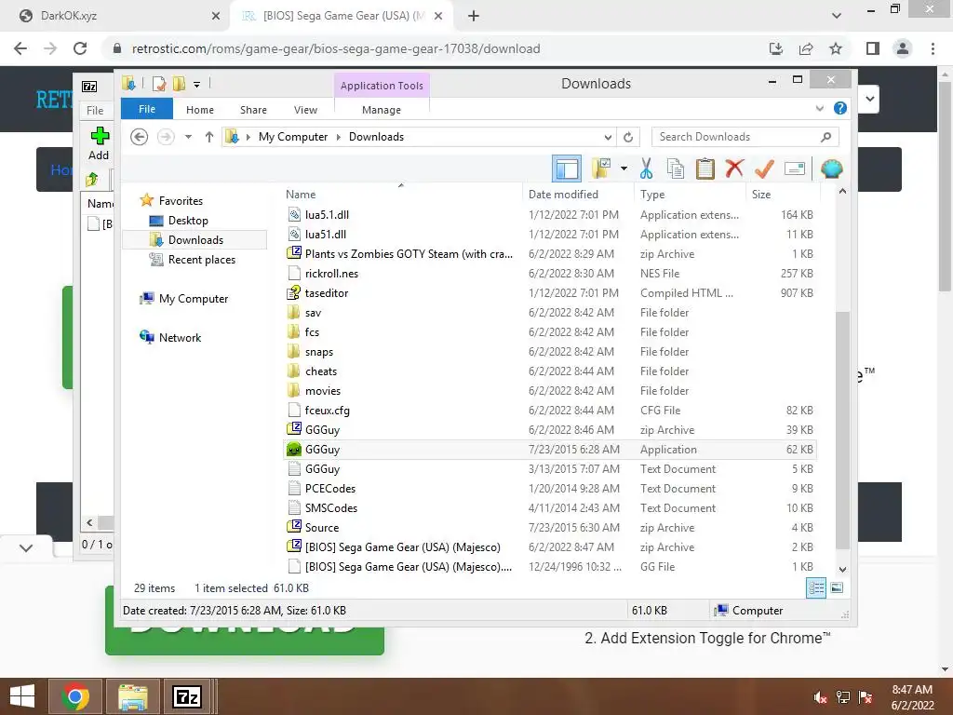Click My Computer in the address breadcrumb
Viewport: 953px width, 715px height.
[x=293, y=137]
